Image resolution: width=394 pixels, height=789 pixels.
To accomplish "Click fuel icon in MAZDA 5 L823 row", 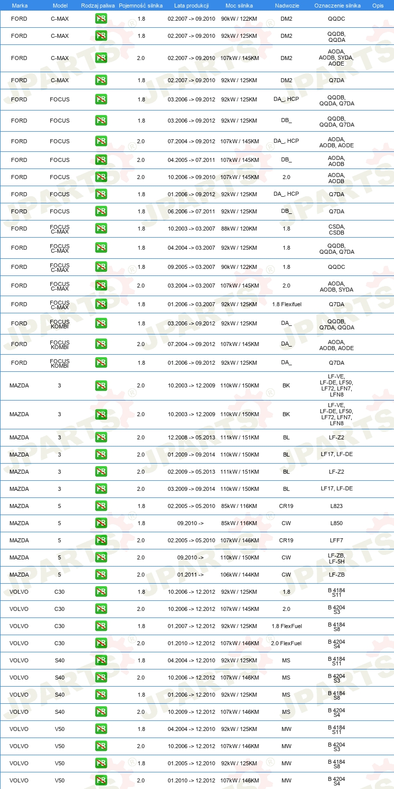I will tap(101, 506).
